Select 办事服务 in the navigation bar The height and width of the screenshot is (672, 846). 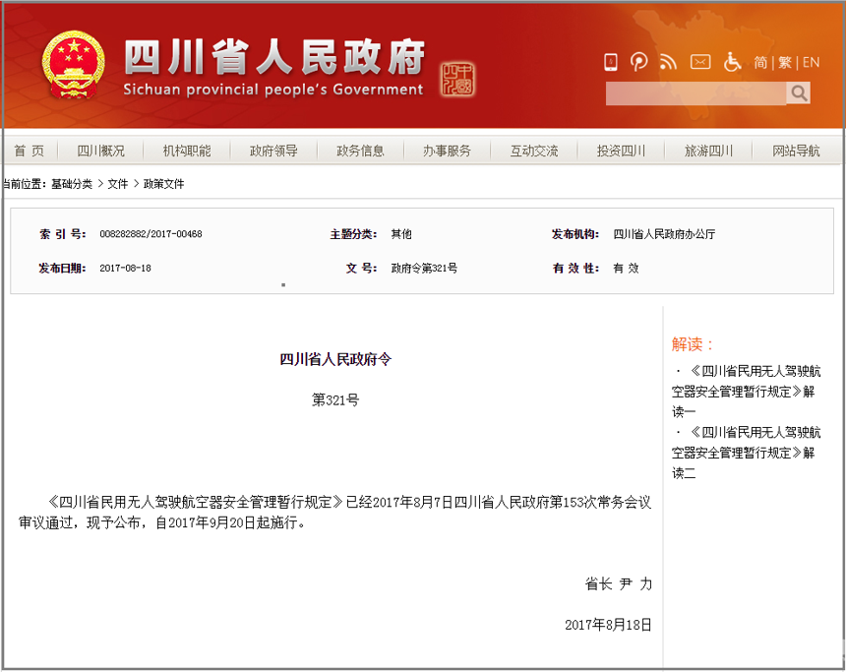[447, 151]
